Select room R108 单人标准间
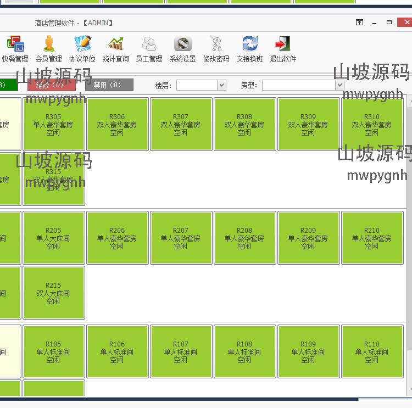412x408 pixels. (244, 351)
